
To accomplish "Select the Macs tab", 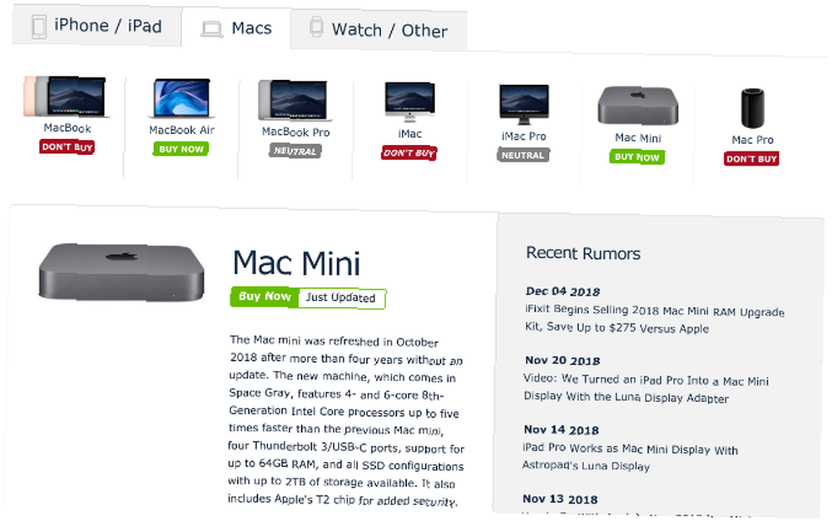I will [x=236, y=28].
